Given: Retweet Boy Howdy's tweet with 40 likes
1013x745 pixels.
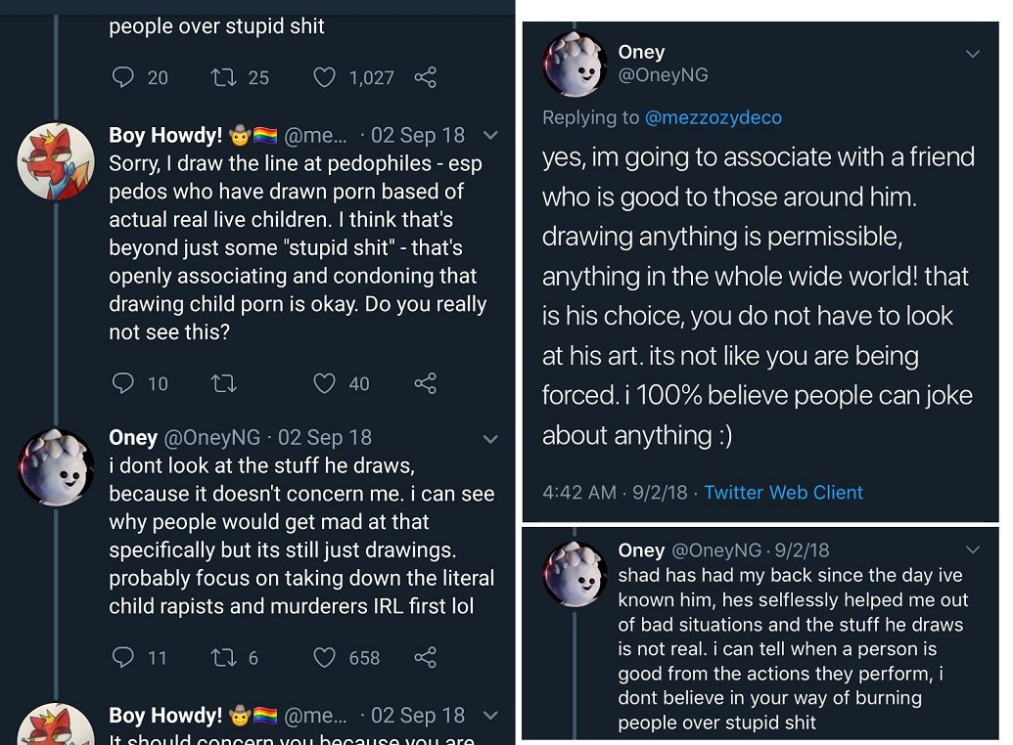Looking at the screenshot, I should coord(224,383).
